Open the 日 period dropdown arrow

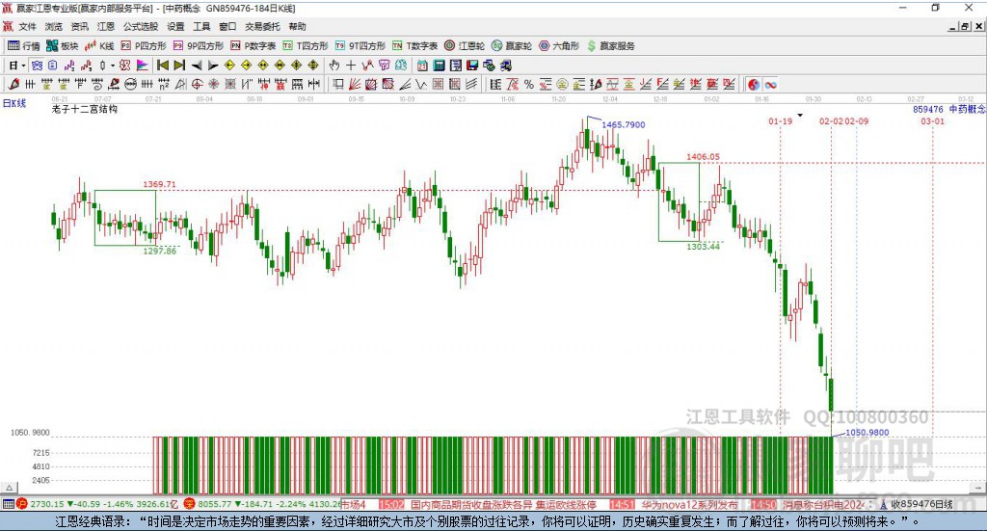(24, 66)
